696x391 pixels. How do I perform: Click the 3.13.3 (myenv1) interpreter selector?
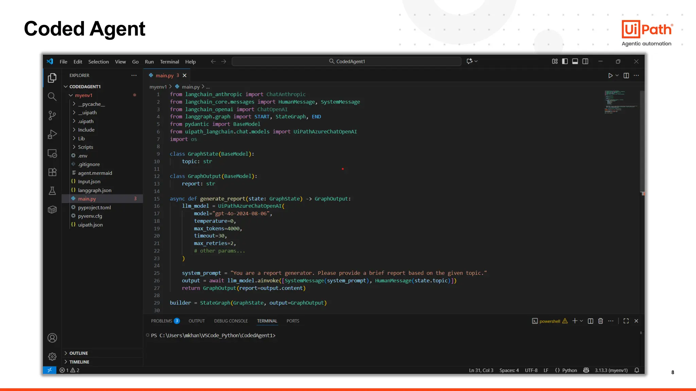pyautogui.click(x=611, y=370)
